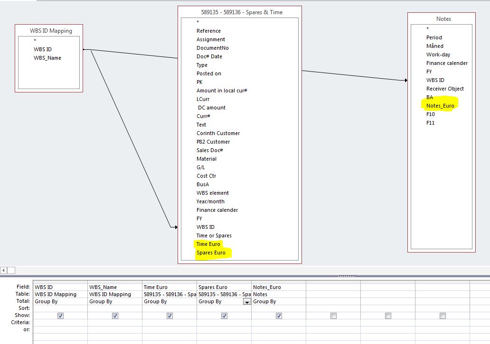
Task: Click the Criteria cell under Time Euro
Action: coord(170,323)
